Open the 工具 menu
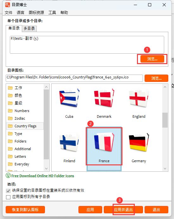This screenshot has height=219, width=174. pos(52,13)
